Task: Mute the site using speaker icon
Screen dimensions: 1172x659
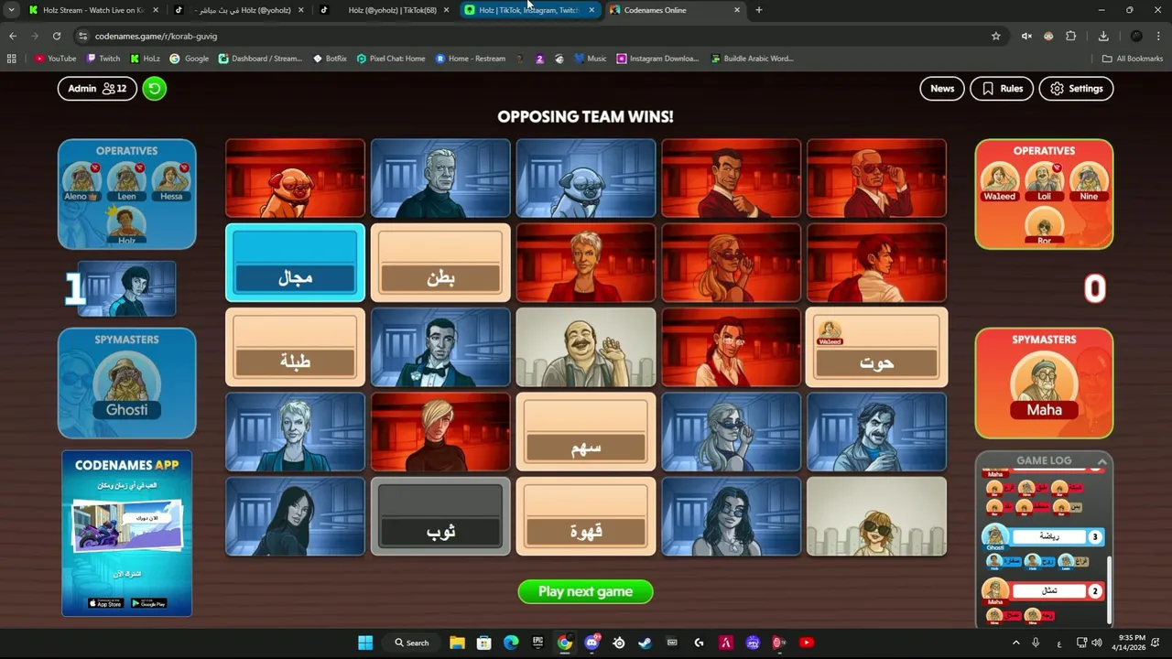Action: pos(1026,36)
